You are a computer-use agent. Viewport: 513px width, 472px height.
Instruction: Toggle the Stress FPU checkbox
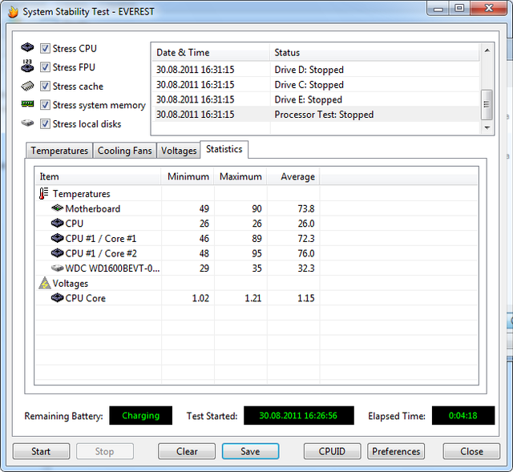[46, 67]
